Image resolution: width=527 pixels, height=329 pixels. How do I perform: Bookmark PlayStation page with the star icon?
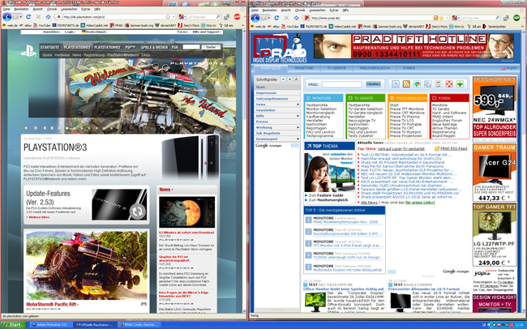click(168, 17)
